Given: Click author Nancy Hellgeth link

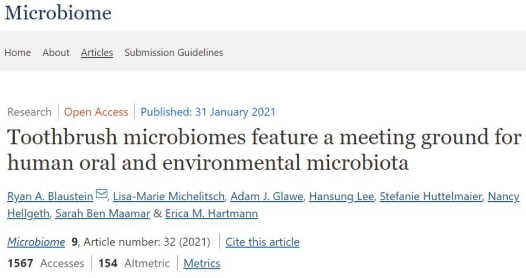Looking at the screenshot, I should click(503, 197).
